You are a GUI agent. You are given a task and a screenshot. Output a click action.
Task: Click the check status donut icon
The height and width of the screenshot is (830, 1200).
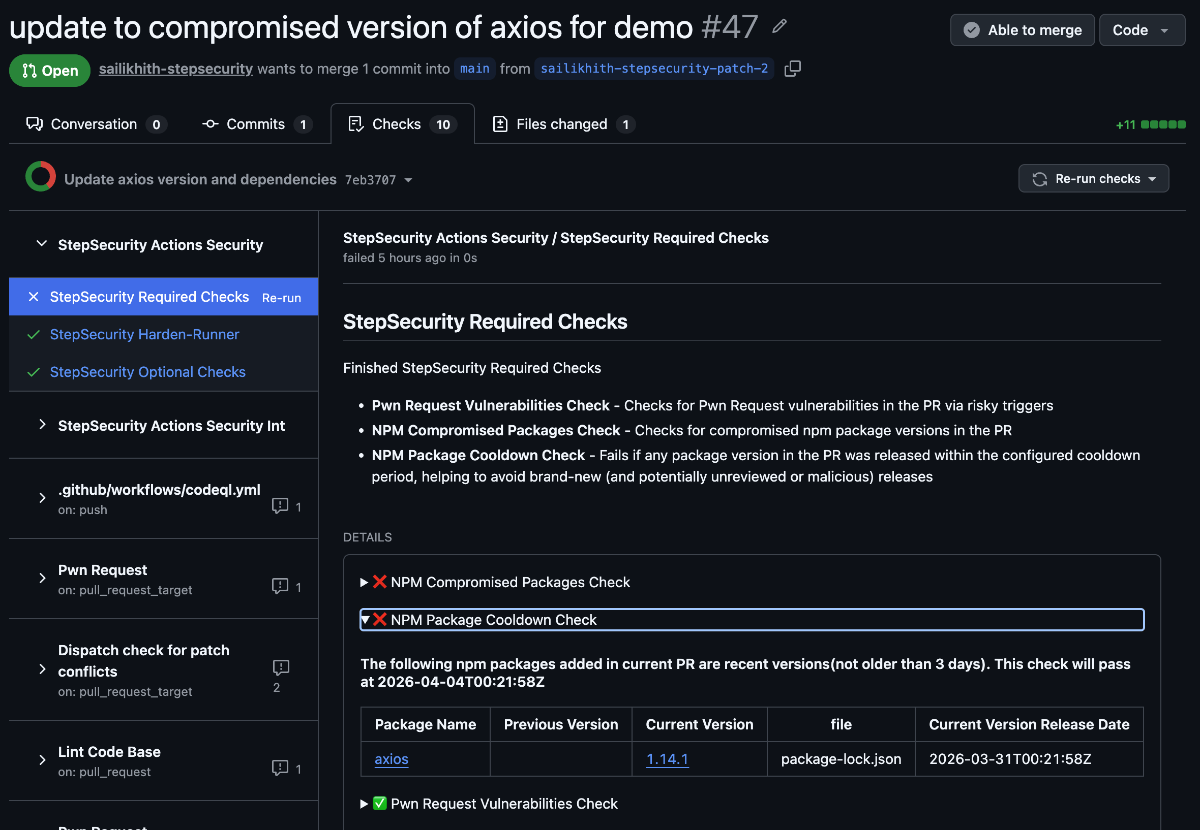click(x=41, y=177)
